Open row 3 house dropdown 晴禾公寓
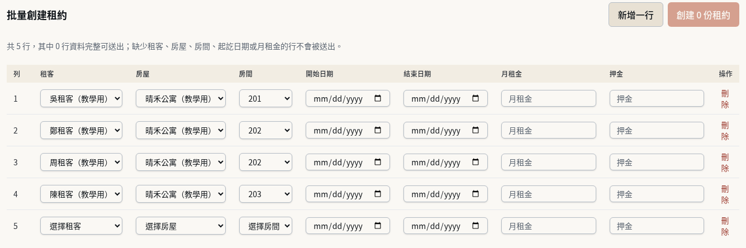 [180, 162]
